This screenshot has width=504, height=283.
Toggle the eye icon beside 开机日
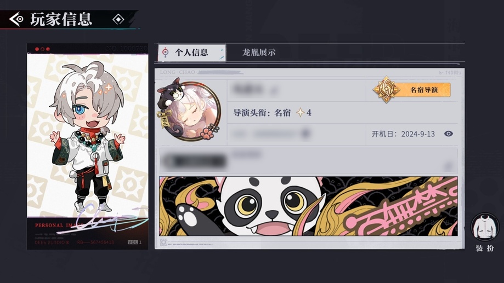449,134
